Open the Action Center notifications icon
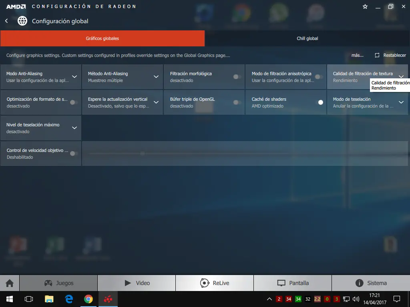The width and height of the screenshot is (410, 307). (397, 299)
